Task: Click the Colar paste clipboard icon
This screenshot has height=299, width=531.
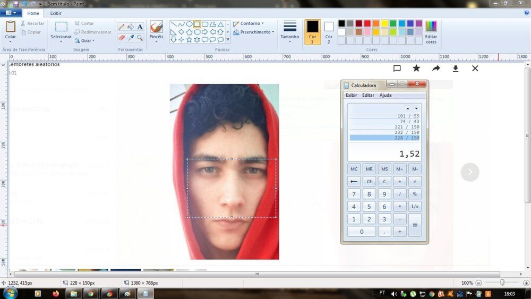Action: [x=11, y=27]
